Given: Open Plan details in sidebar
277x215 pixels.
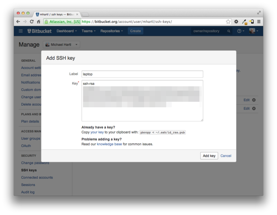Looking at the screenshot, I should click(30, 121).
